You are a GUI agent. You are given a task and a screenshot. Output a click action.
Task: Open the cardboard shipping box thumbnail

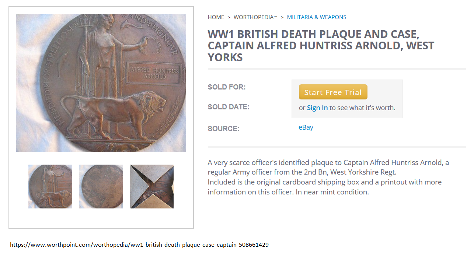[x=151, y=186]
